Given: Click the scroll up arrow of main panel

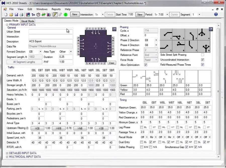Looking at the screenshot, I should tap(218, 26).
